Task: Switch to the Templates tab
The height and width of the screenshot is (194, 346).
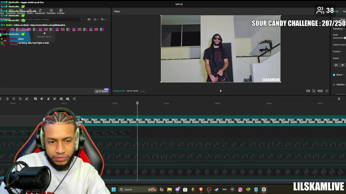Action: (x=51, y=12)
